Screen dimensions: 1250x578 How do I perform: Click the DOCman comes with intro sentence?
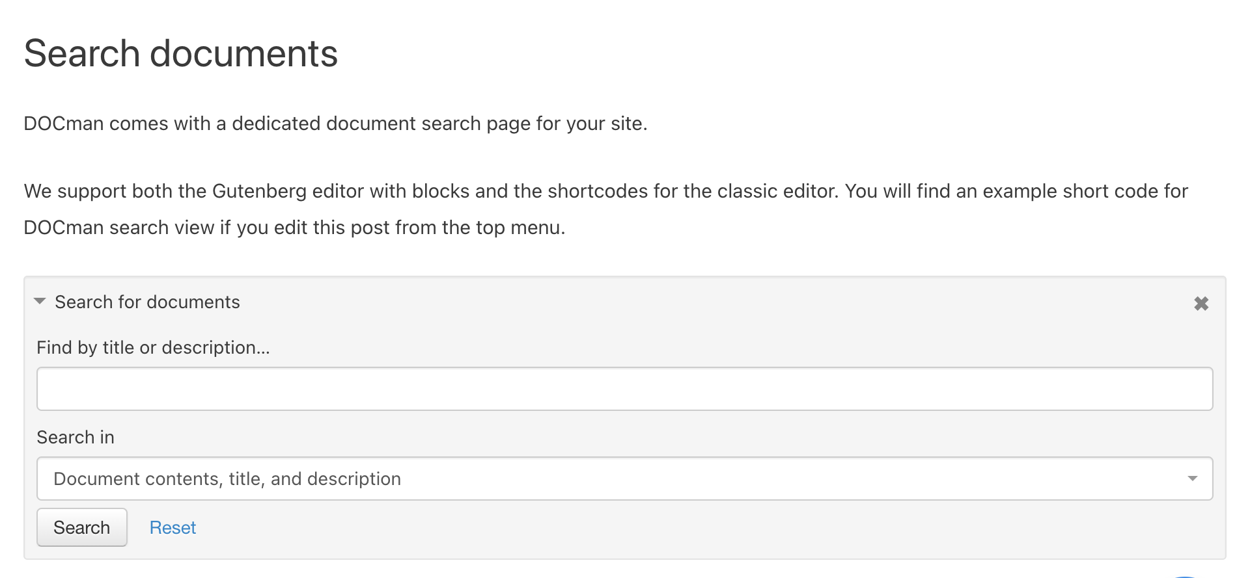pos(335,124)
